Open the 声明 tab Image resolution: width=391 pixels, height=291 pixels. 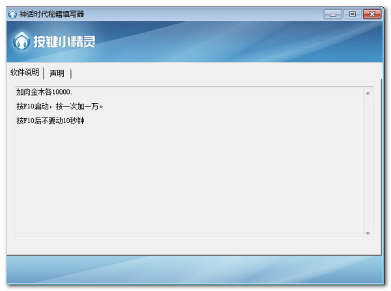[57, 73]
